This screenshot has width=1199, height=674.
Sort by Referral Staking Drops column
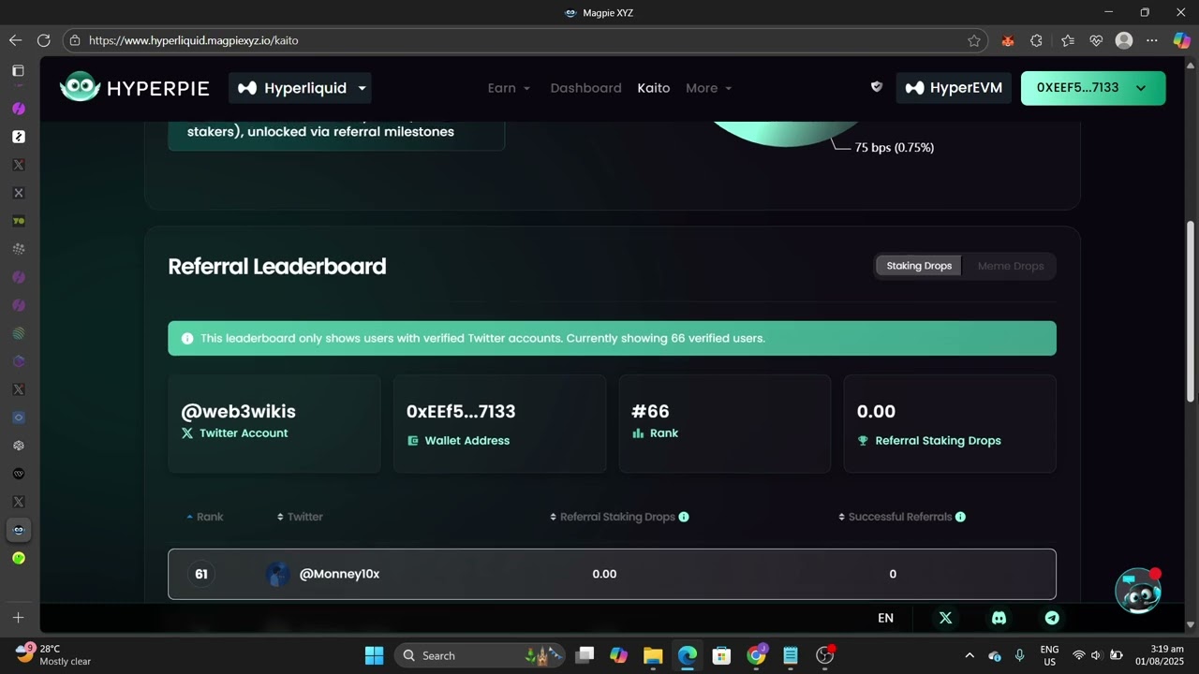[x=613, y=517]
